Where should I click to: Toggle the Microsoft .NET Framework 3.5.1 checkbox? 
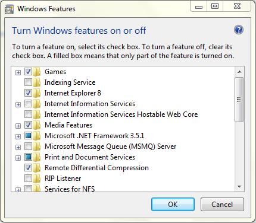tap(28, 135)
